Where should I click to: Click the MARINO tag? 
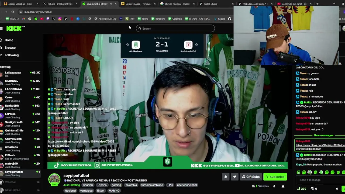[114, 191]
